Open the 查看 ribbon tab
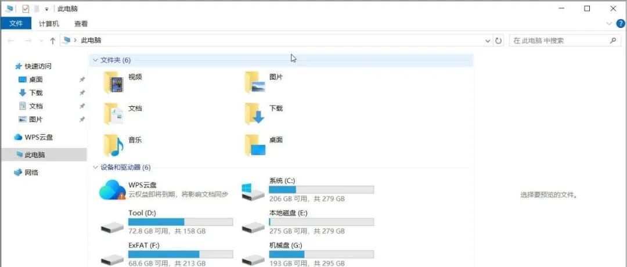This screenshot has height=267, width=627. click(x=81, y=24)
